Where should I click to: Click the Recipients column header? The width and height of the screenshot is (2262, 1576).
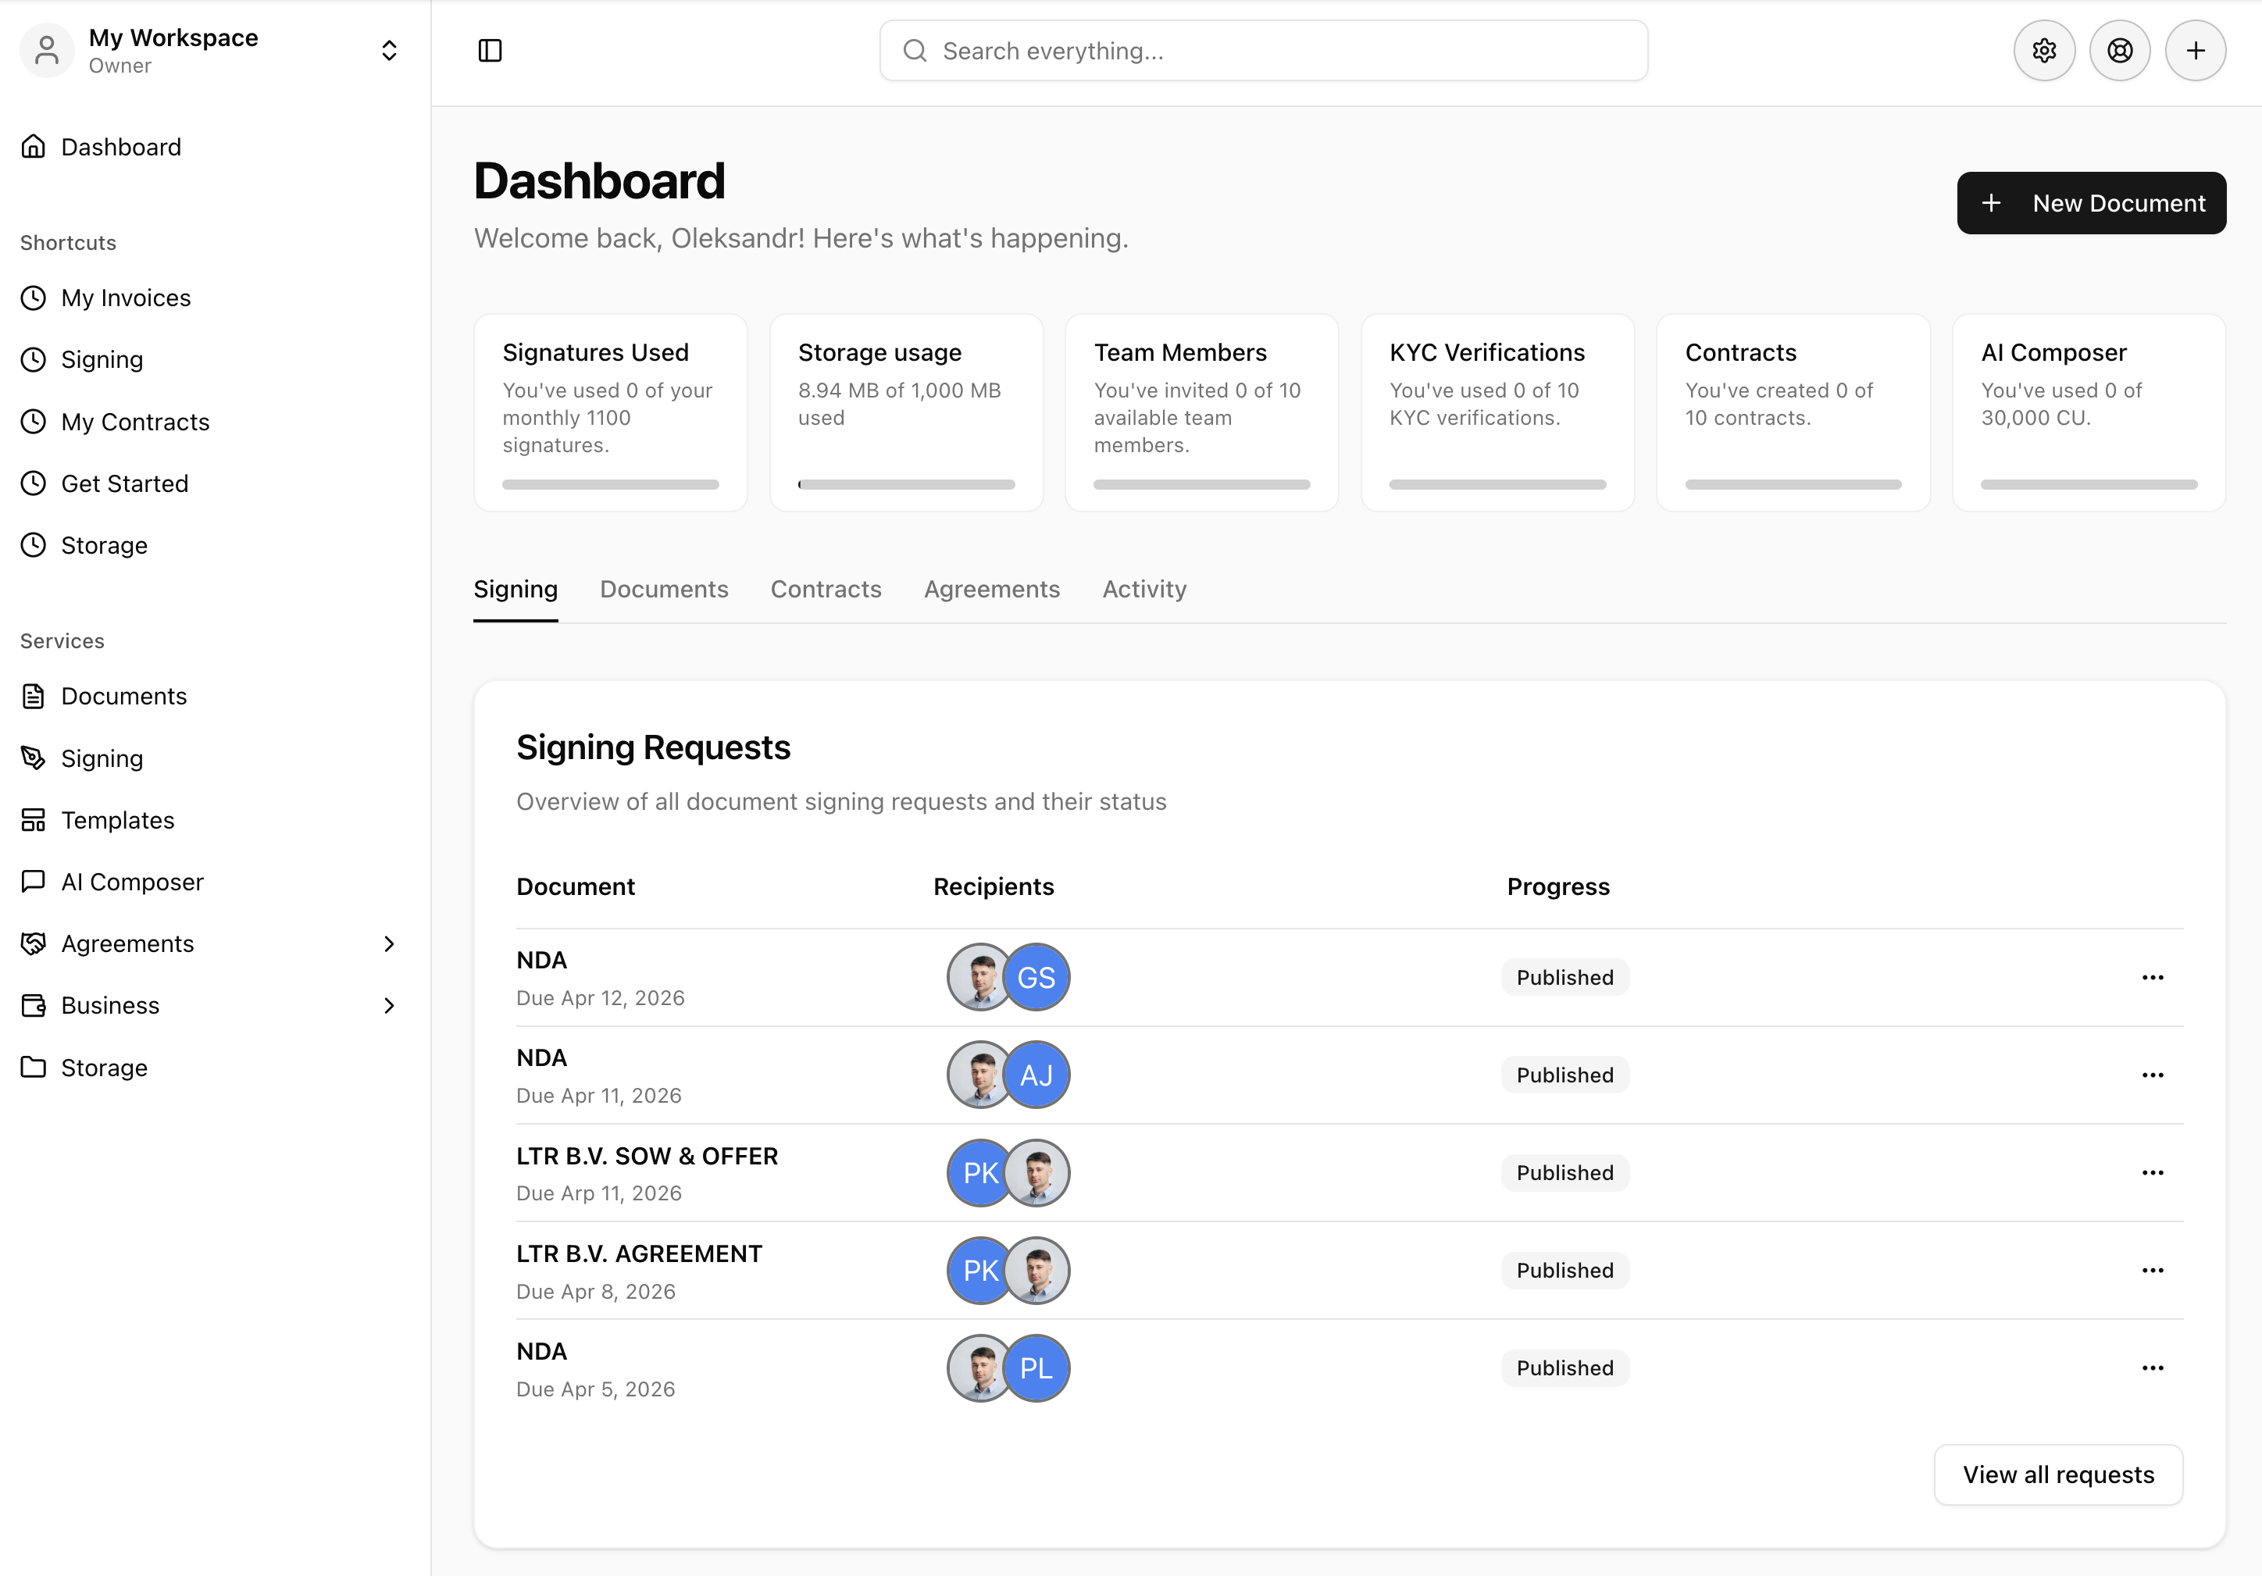993,886
